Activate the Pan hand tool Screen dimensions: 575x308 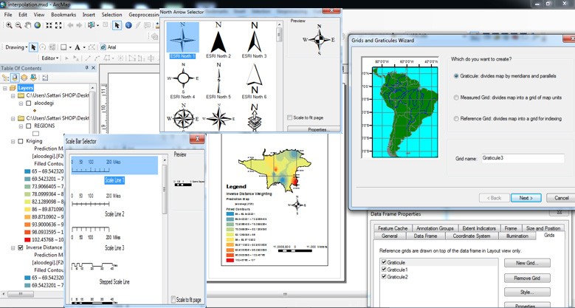coord(27,26)
